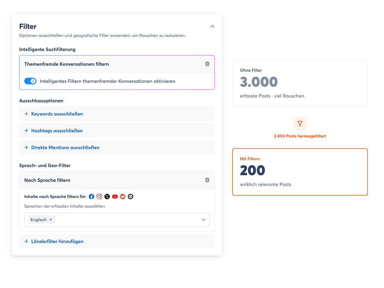Click the Facebook icon in language filter
The image size is (384, 288).
click(x=92, y=196)
